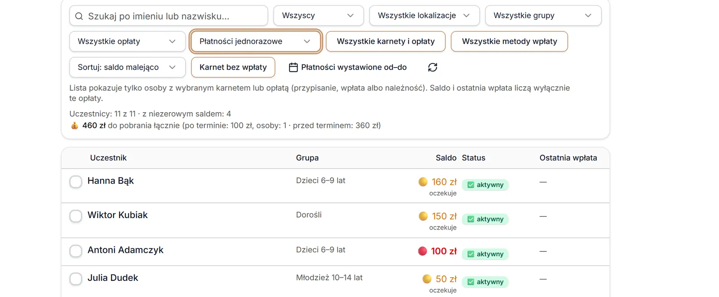Click the Uczestnicy: 11 z 11 summary text
Viewport: 719px width, 297px height.
point(102,114)
